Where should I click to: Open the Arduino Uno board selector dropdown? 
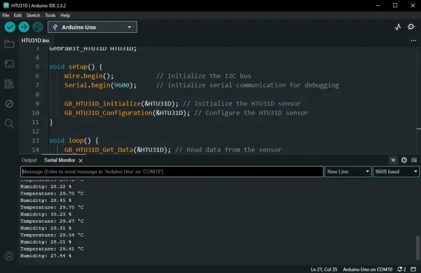[x=92, y=27]
